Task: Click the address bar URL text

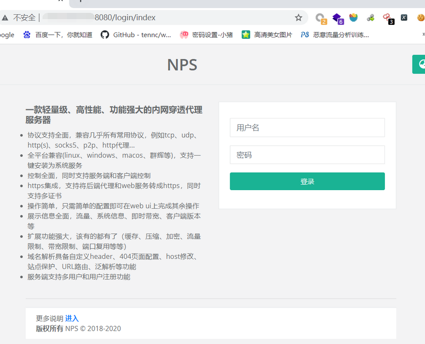Action: (x=125, y=18)
